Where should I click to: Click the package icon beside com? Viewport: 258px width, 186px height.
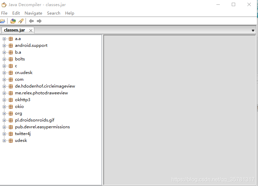coord(11,80)
